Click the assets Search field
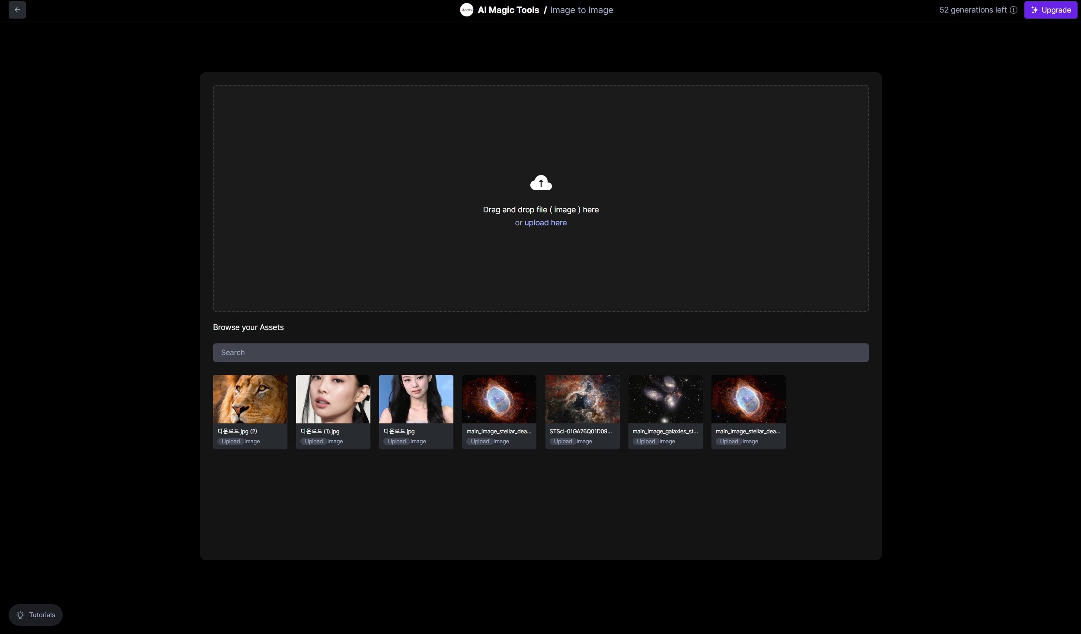 pos(540,352)
